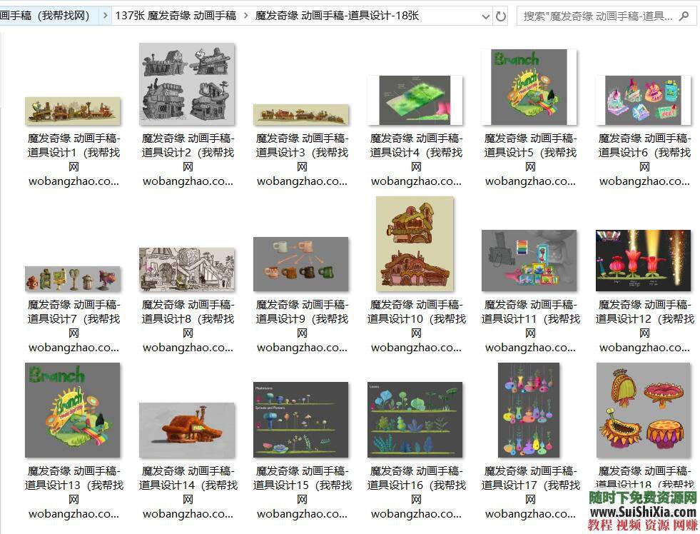Select thumbnail of 道具设计6 colorful booths

pos(644,100)
